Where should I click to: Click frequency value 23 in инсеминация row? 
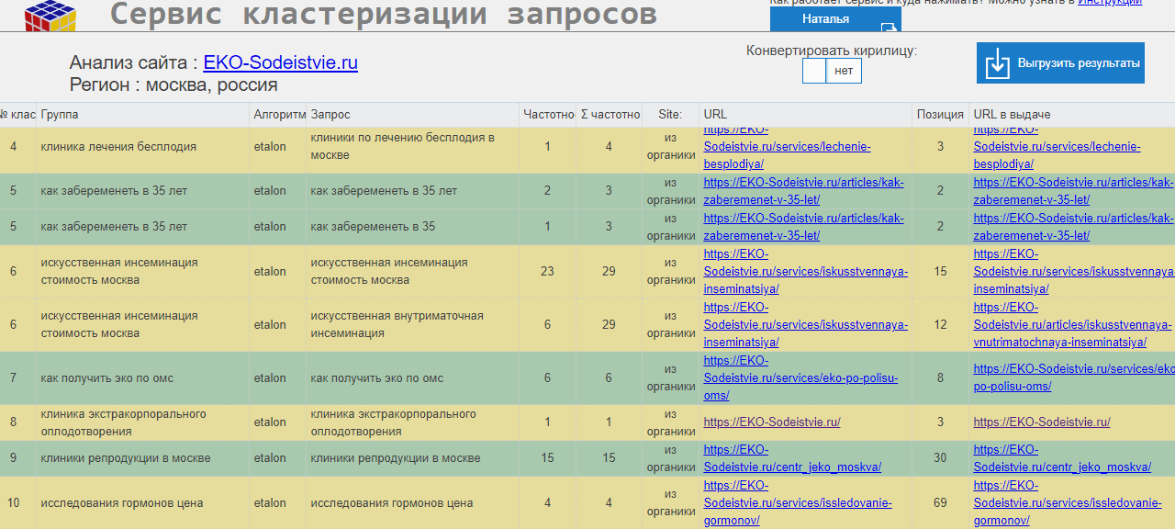[x=548, y=271]
